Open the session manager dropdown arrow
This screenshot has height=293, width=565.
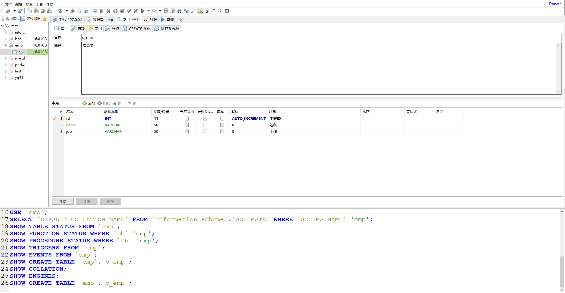click(x=14, y=11)
